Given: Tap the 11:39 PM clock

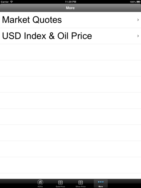Looking at the screenshot, I should click(70, 2).
